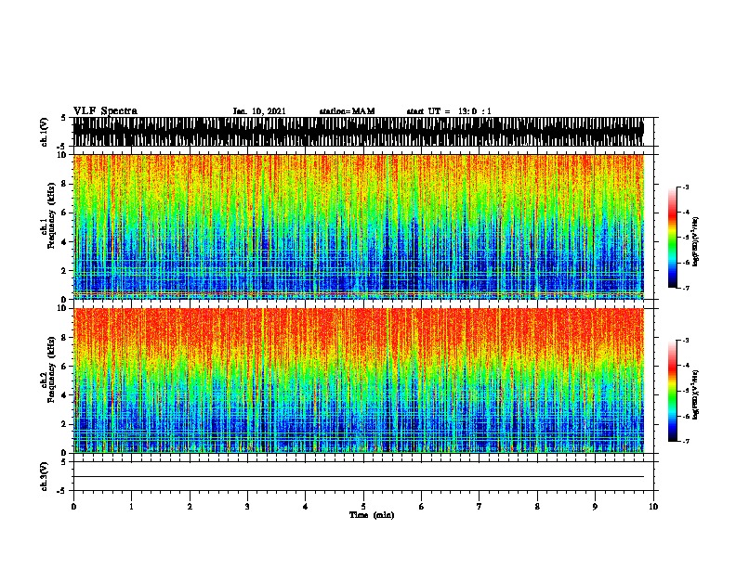The height and width of the screenshot is (568, 736).
Task: Click the "-7" label on ch.2 color bar
Action: tap(685, 441)
